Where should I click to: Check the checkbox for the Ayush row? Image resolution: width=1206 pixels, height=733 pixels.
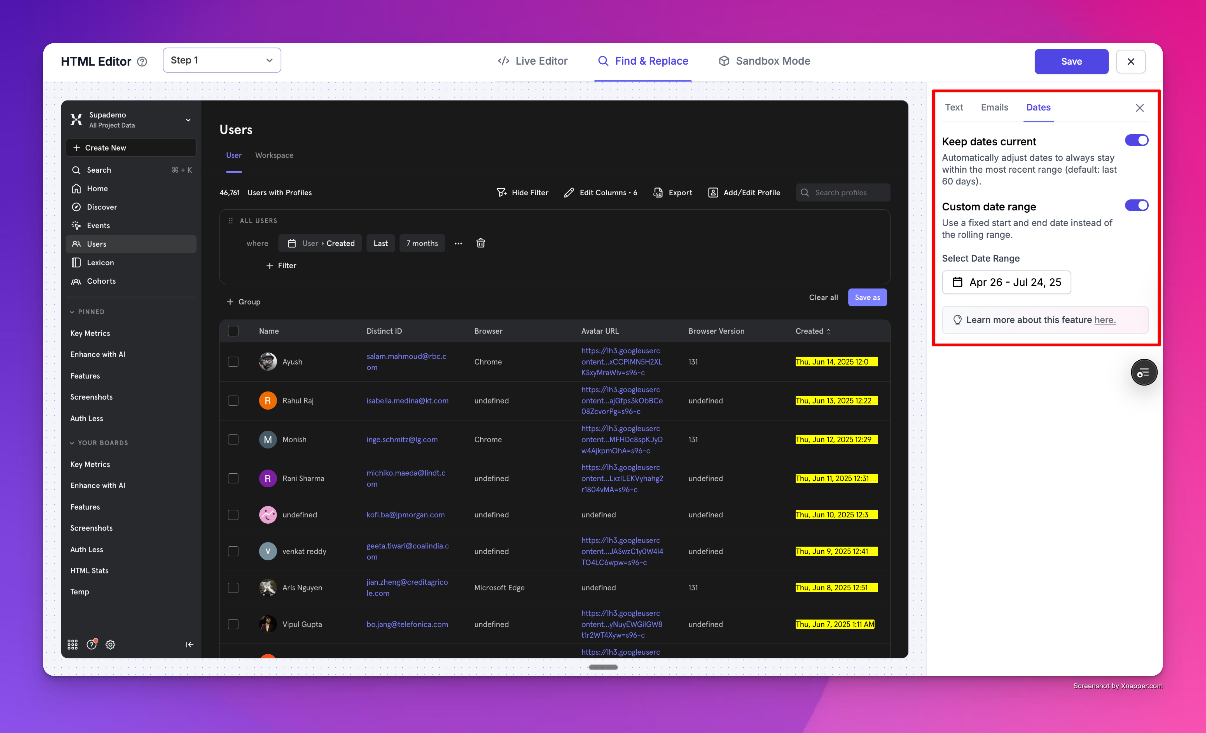coord(233,362)
